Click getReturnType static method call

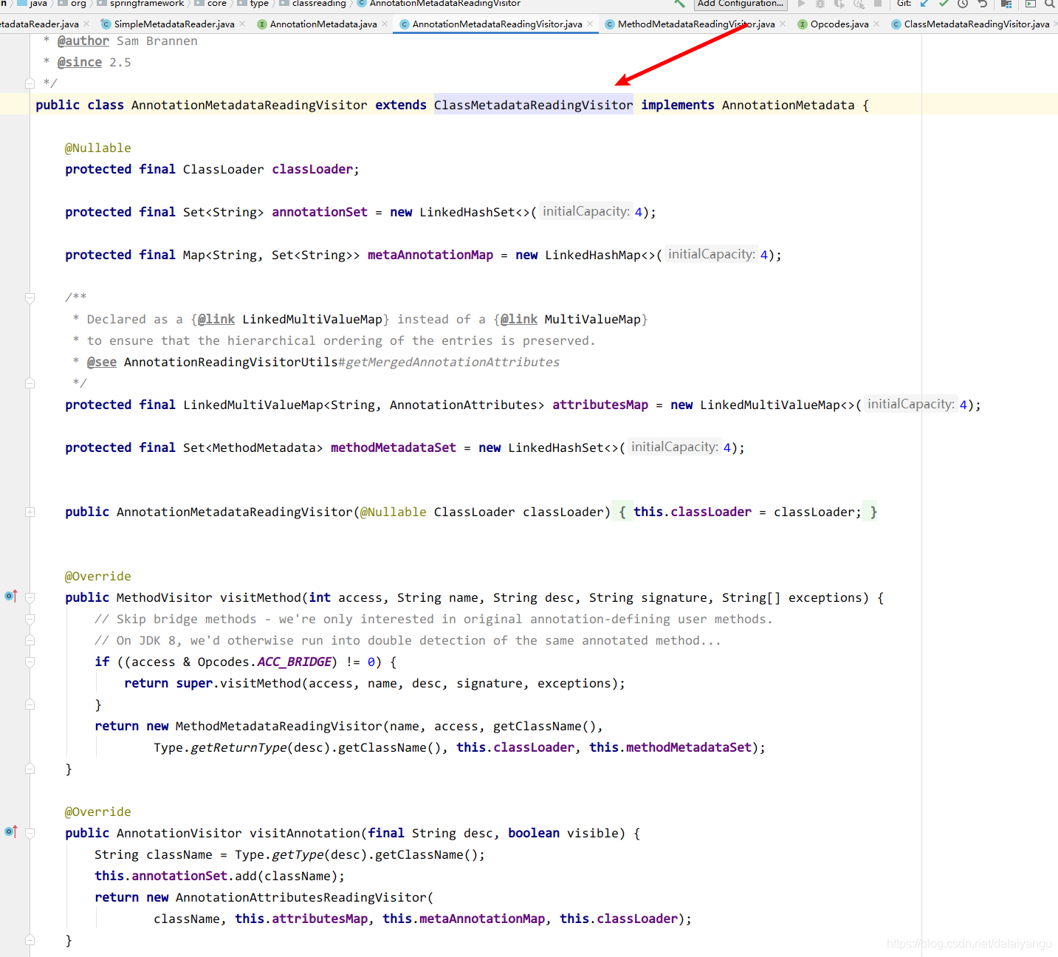pyautogui.click(x=238, y=747)
